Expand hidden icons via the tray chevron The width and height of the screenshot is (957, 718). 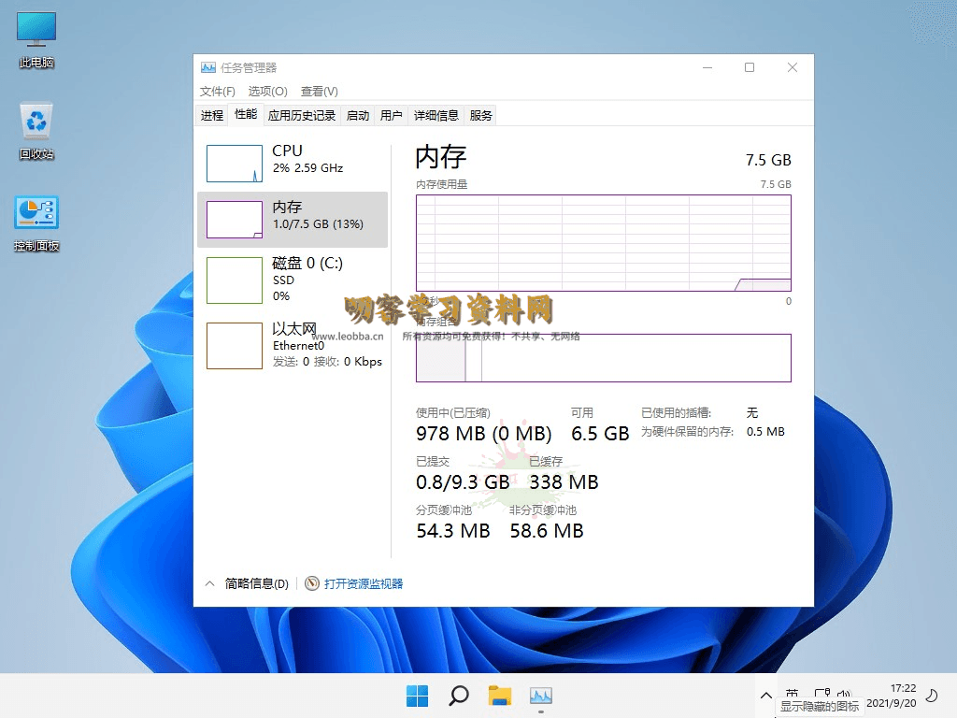point(765,696)
